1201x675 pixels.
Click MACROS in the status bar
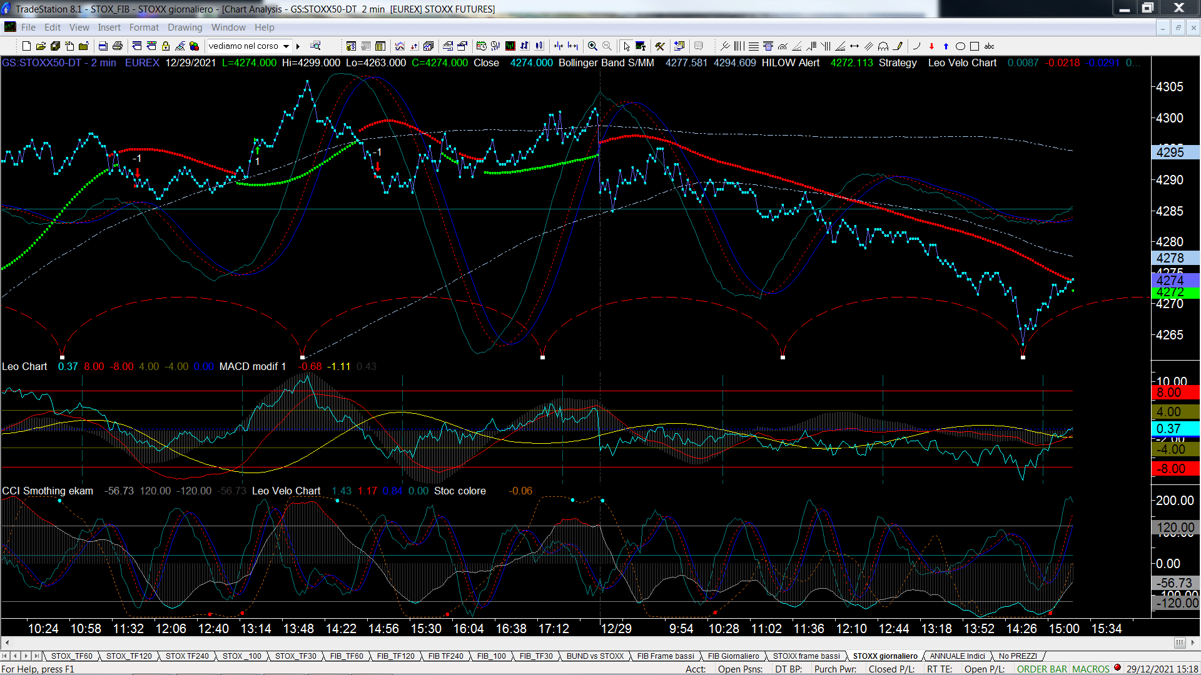(1091, 669)
